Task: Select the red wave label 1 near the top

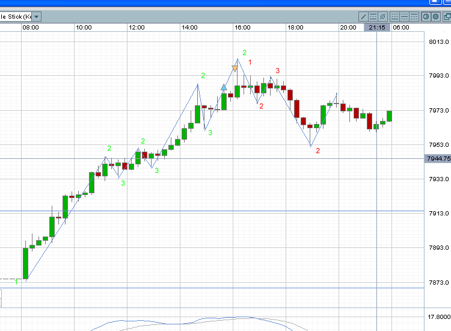Action: 250,62
